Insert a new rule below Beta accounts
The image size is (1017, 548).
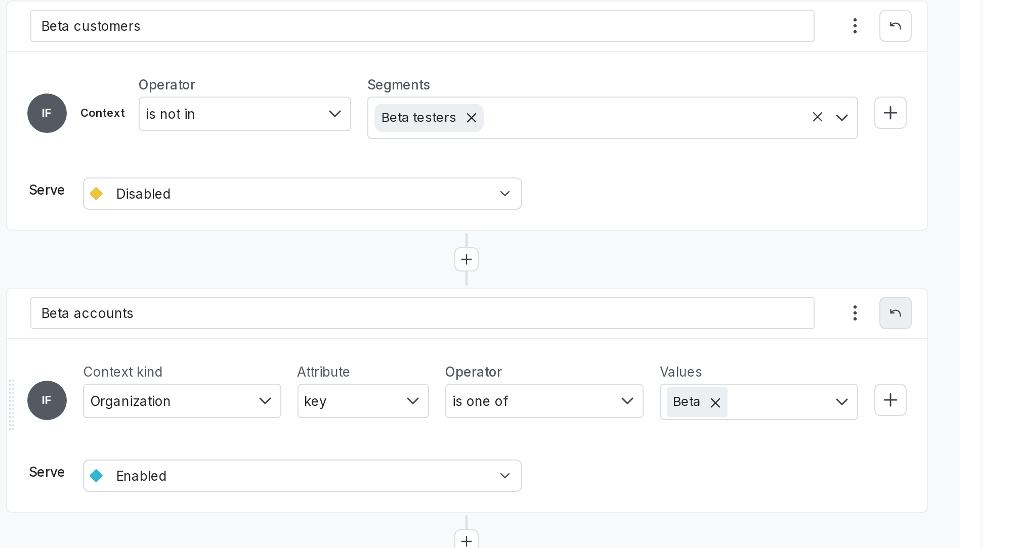pos(466,540)
